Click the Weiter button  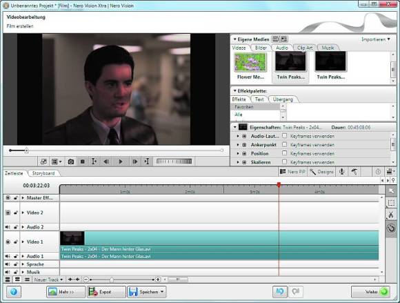pos(370,291)
